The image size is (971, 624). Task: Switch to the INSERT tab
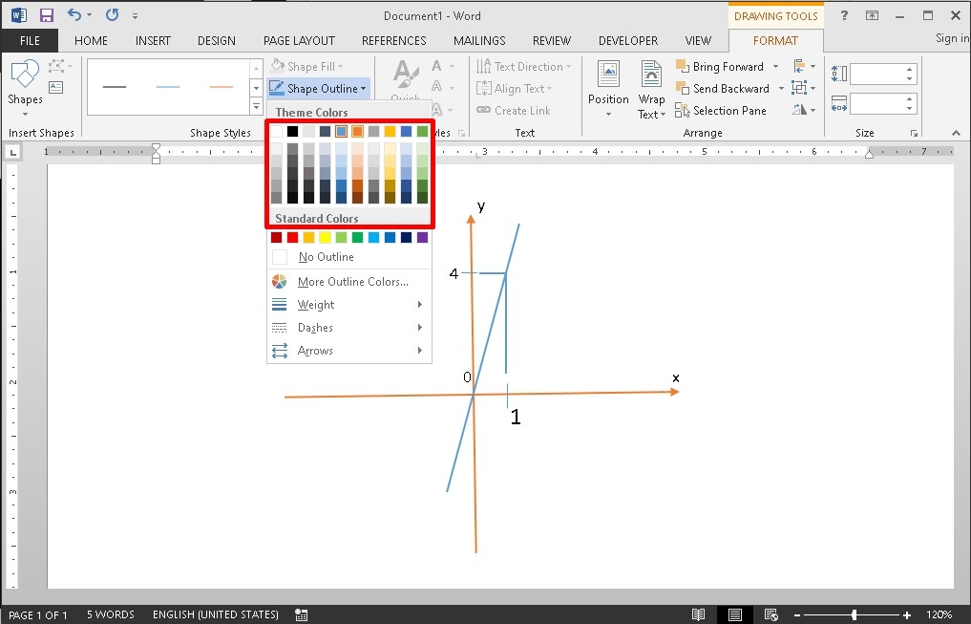pos(153,41)
